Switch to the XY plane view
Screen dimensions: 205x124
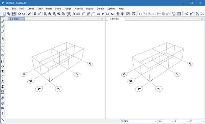coord(103,14)
